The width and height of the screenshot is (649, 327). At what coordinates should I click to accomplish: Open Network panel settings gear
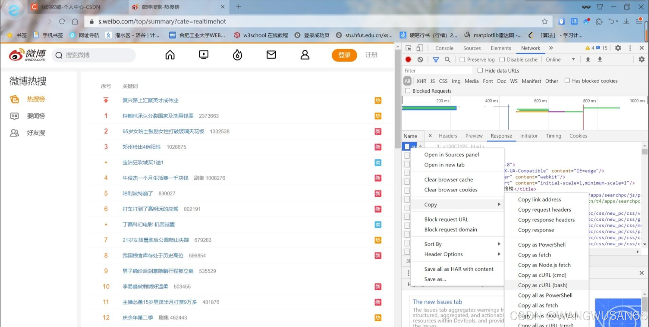642,59
